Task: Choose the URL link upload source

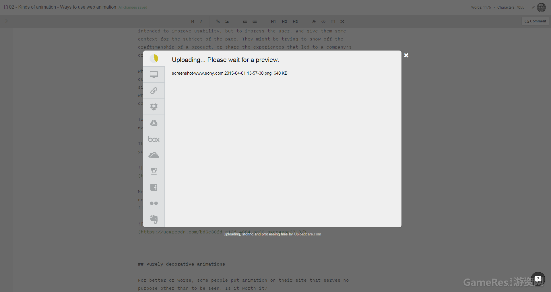Action: coord(154,91)
